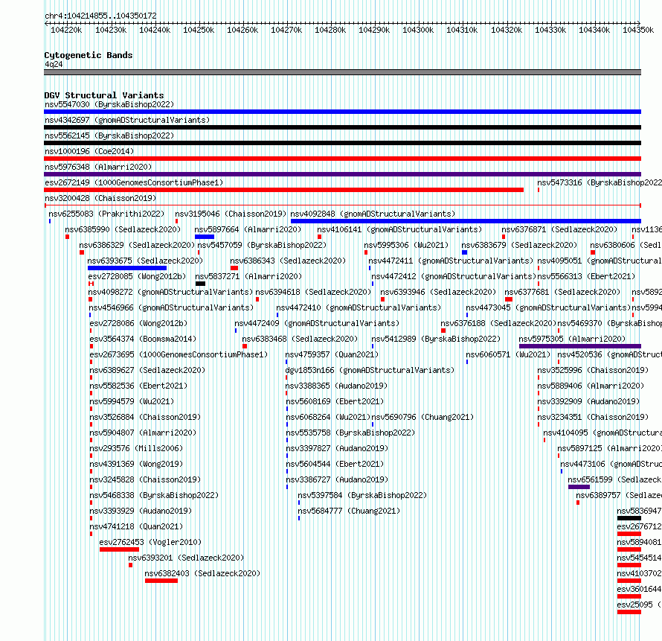The height and width of the screenshot is (641, 662).
Task: Click the 104280k ruler position label
Action: pos(330,30)
